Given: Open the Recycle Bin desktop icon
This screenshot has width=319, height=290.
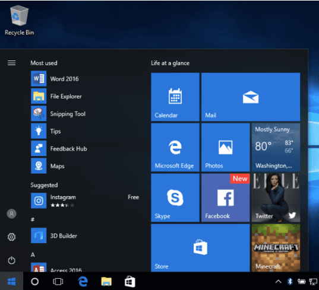Looking at the screenshot, I should coord(19,20).
